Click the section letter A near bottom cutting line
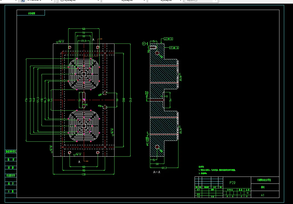The width and height of the screenshot is (293, 204). pyautogui.click(x=79, y=162)
